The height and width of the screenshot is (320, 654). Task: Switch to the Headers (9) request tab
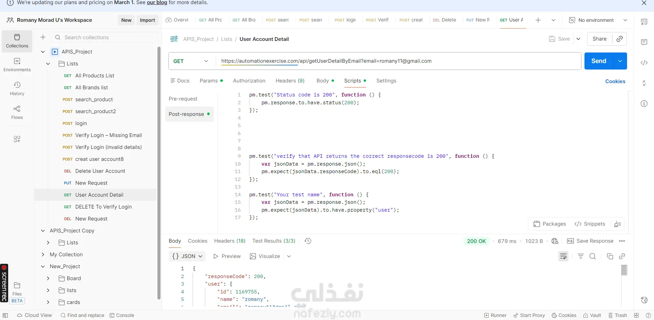coord(290,81)
